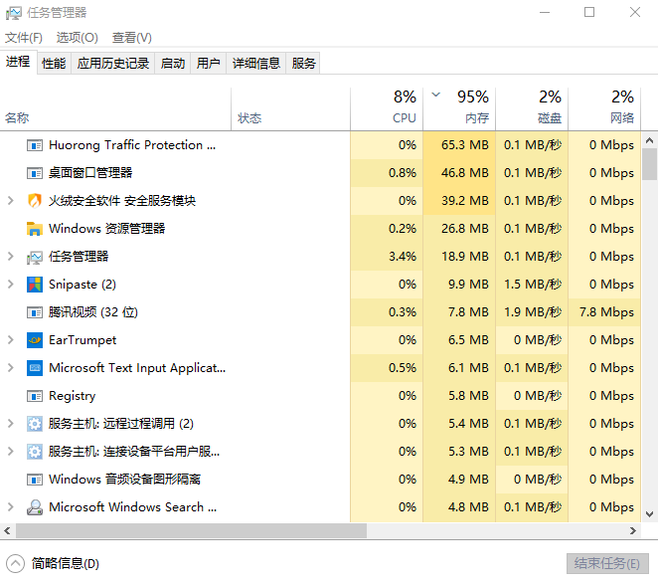658x584 pixels.
Task: Expand the Snipaste (2) process group
Action: click(11, 285)
